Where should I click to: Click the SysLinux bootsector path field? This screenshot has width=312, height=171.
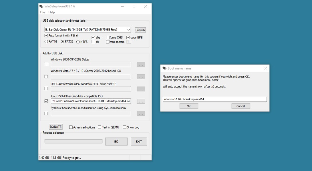[91, 113]
